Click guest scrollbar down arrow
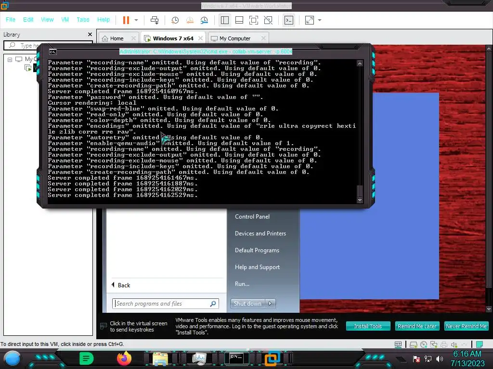 [489, 309]
